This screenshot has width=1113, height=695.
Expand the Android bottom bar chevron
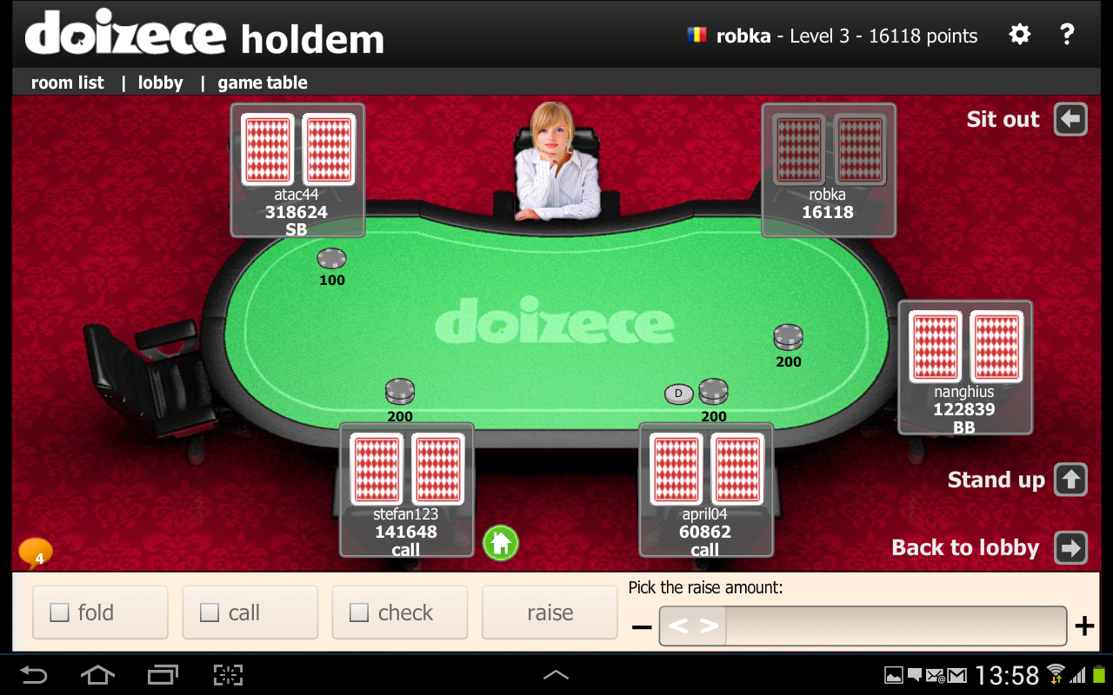pos(556,675)
